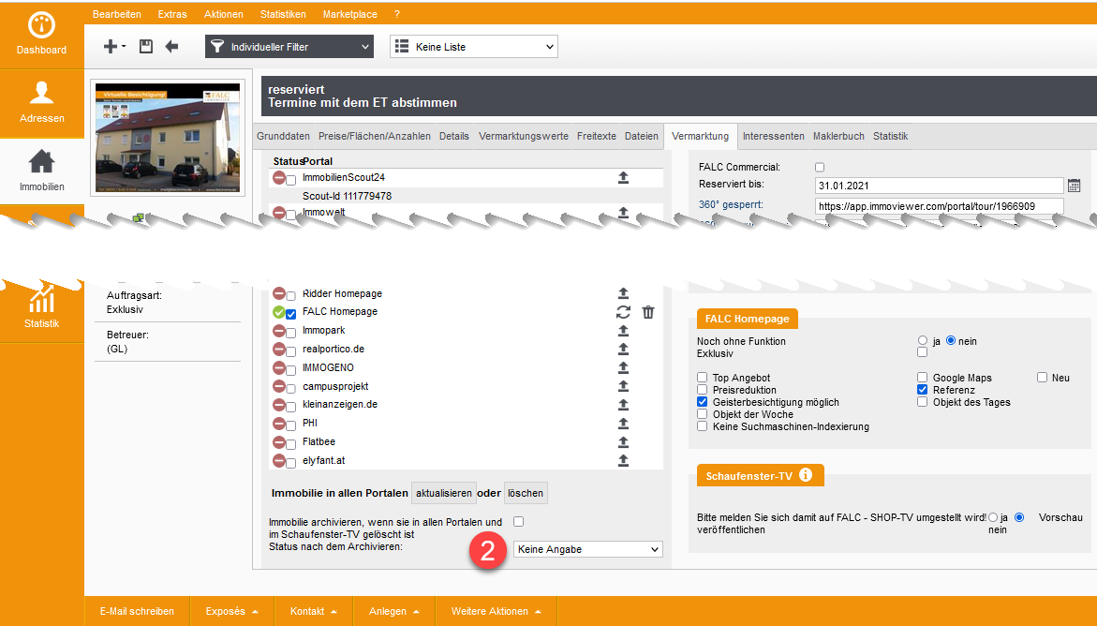1097x626 pixels.
Task: Expand the Keine Liste dropdown
Action: click(473, 47)
